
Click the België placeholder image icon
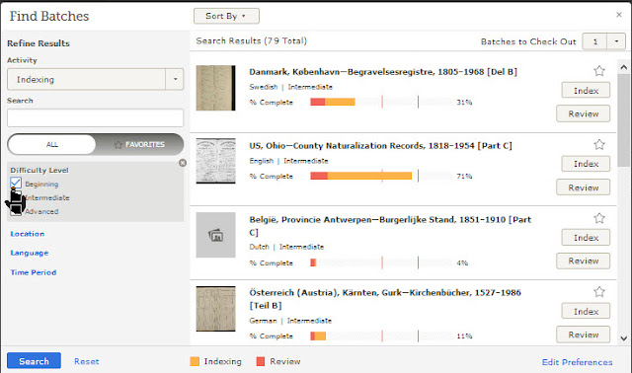pyautogui.click(x=215, y=235)
